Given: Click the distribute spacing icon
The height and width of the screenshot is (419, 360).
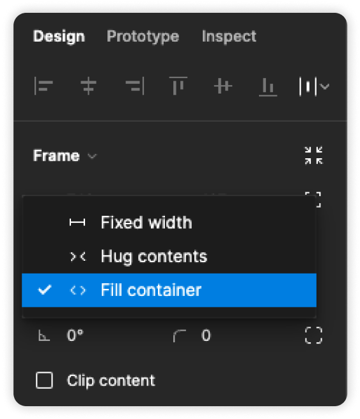Looking at the screenshot, I should click(308, 86).
